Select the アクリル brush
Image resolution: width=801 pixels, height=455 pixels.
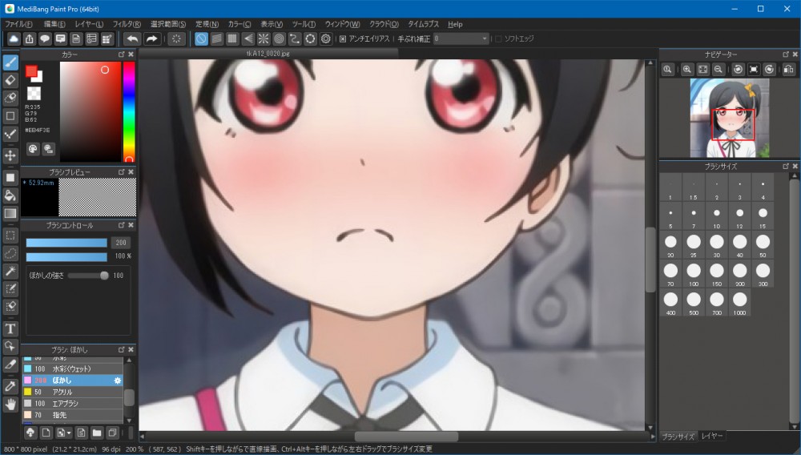[x=73, y=392]
